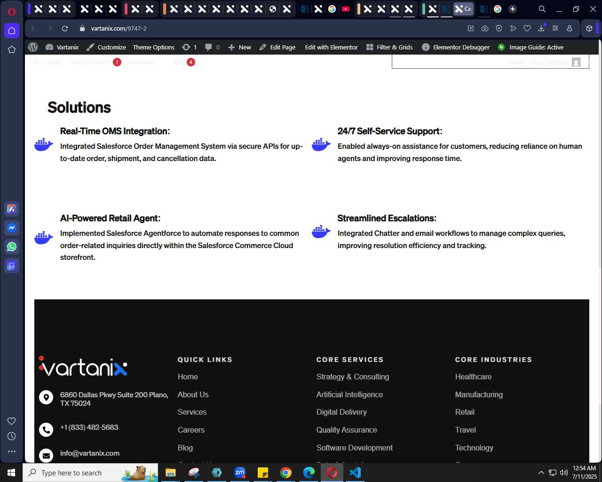This screenshot has width=602, height=482.
Task: Open Quality Assurance link
Action: click(x=347, y=430)
